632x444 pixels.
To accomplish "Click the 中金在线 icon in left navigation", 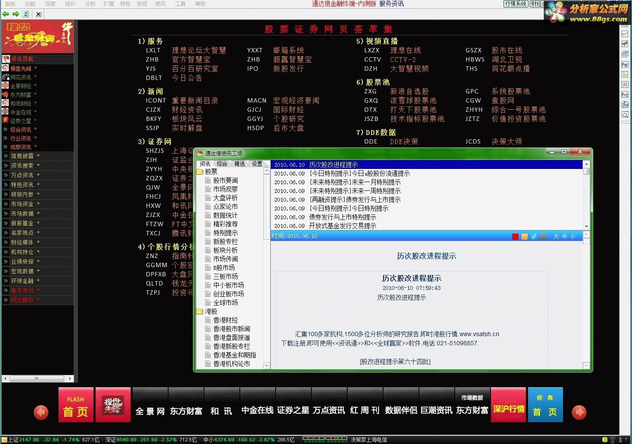I will (x=5, y=112).
